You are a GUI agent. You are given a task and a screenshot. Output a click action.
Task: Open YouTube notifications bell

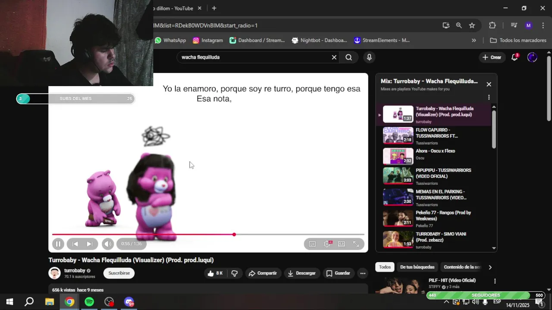(x=514, y=57)
